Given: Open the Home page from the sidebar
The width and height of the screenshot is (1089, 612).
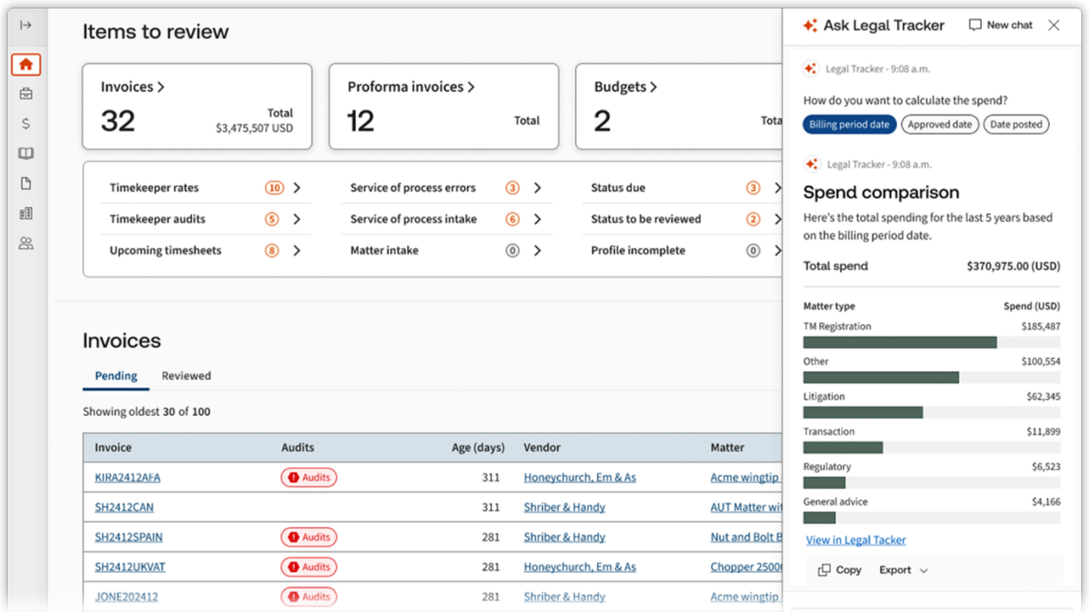Looking at the screenshot, I should tap(26, 64).
